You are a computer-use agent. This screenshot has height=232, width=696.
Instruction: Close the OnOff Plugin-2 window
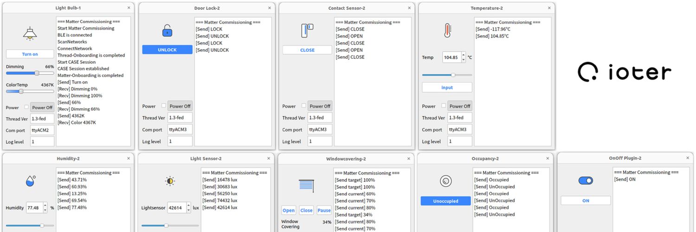687,158
